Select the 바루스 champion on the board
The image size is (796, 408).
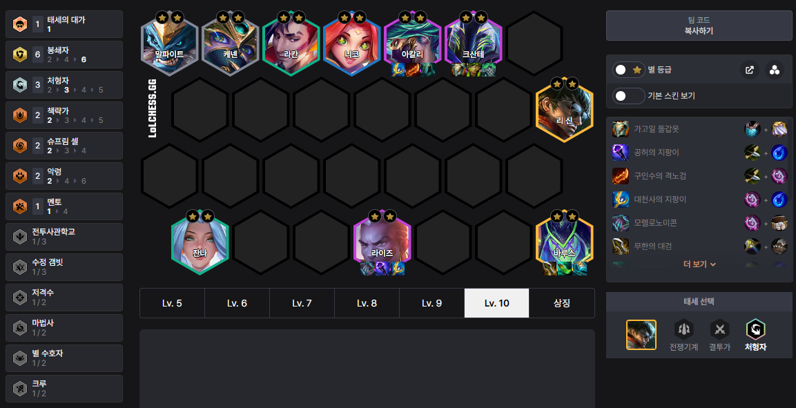click(565, 242)
